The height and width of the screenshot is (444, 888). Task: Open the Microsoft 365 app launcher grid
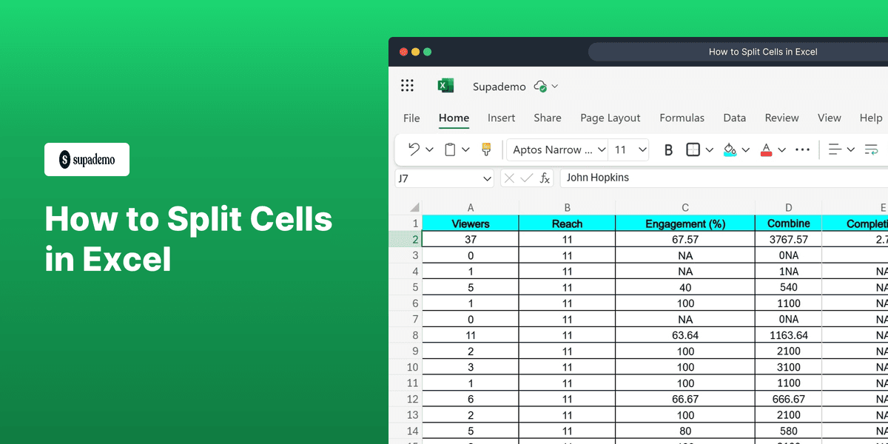(x=407, y=85)
